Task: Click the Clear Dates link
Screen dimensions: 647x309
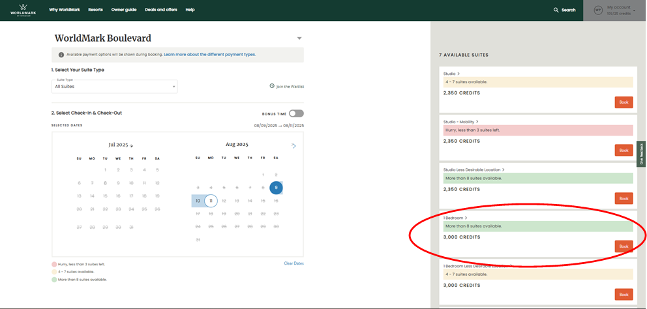Action: click(x=293, y=263)
